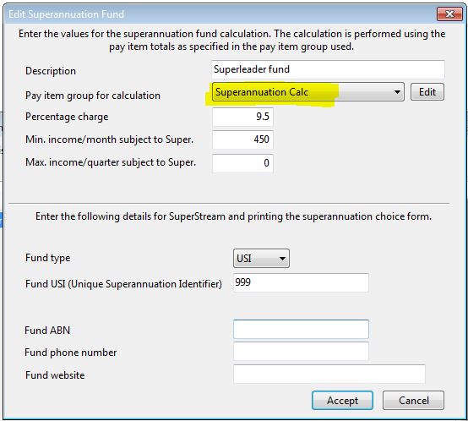Viewport: 468px width, 421px height.
Task: Select the Fund USI field containing 999
Action: pyautogui.click(x=301, y=282)
